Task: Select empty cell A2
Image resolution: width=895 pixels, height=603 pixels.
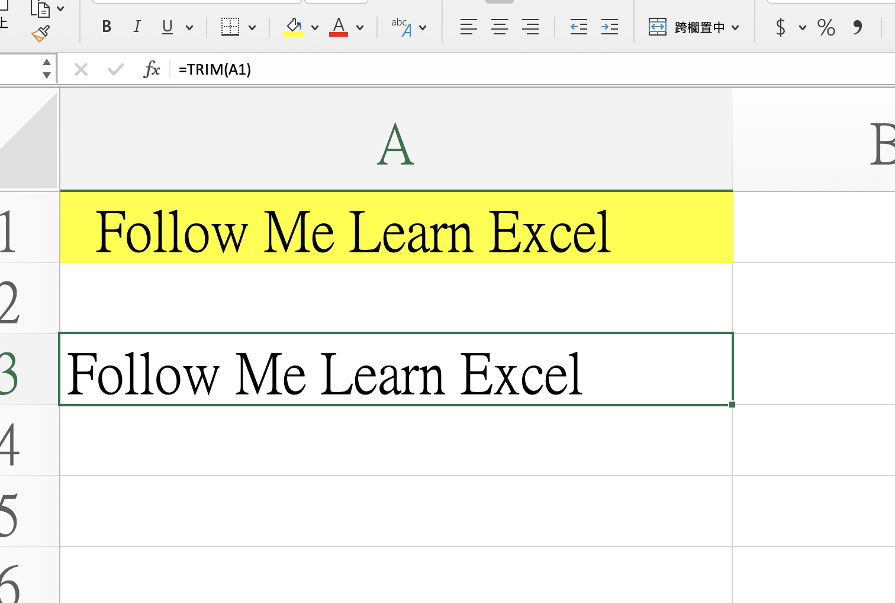Action: 396,298
